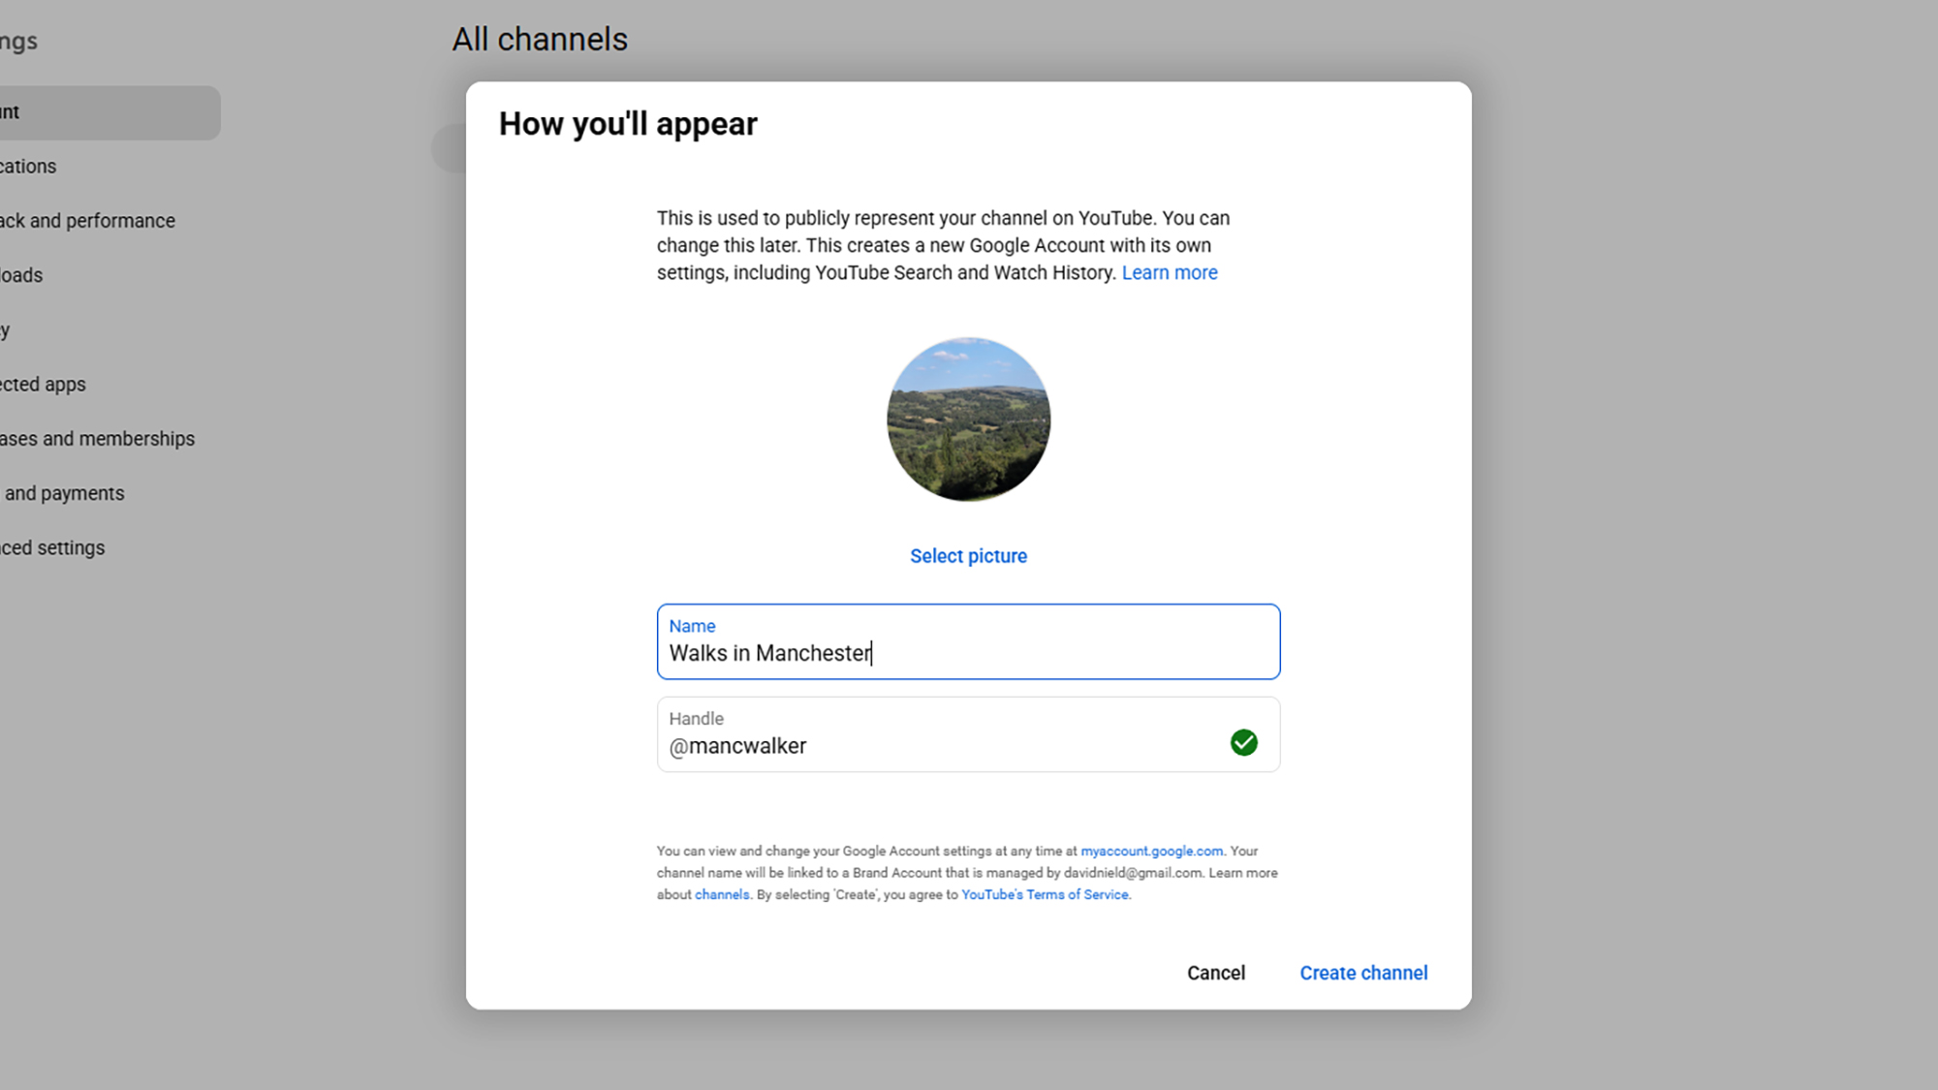1938x1090 pixels.
Task: Click the green handle availability checkmark
Action: [x=1243, y=743]
